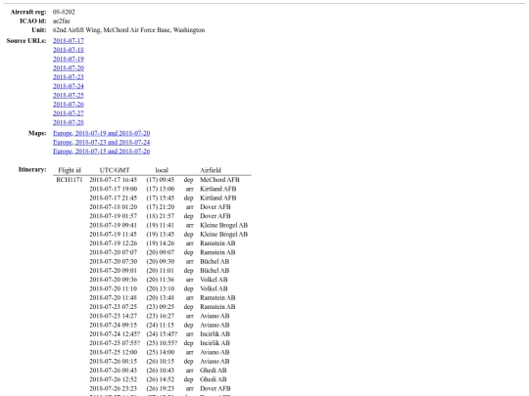This screenshot has width=529, height=396.
Task: Click UTC time 2018-07-20 07:07
Action: [113, 252]
